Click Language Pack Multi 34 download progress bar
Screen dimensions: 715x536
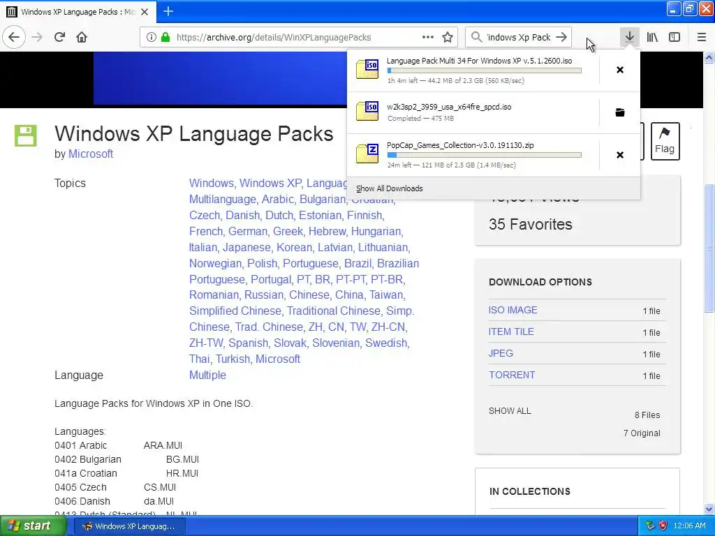[485, 70]
